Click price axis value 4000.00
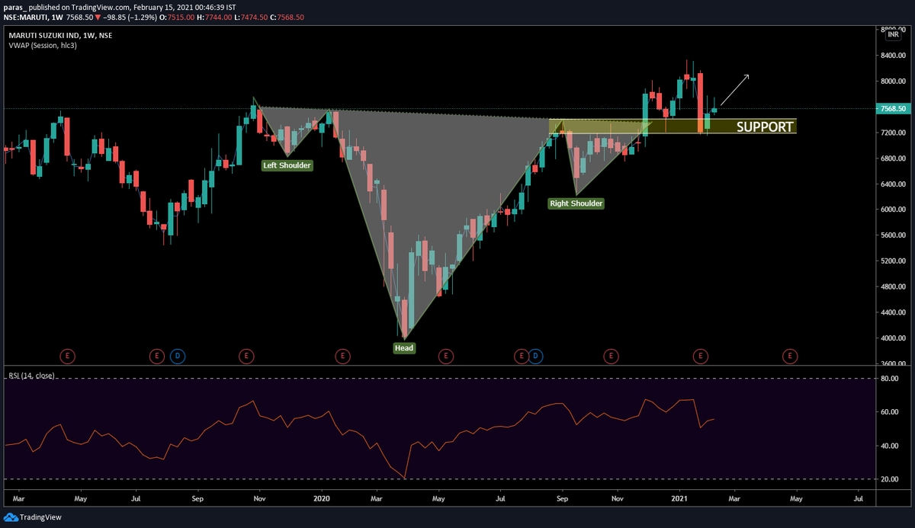The image size is (915, 528). point(891,338)
